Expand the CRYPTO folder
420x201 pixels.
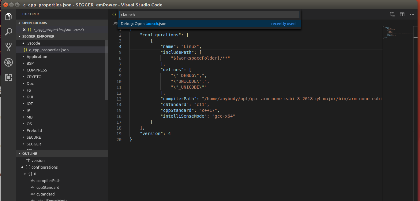(34, 77)
